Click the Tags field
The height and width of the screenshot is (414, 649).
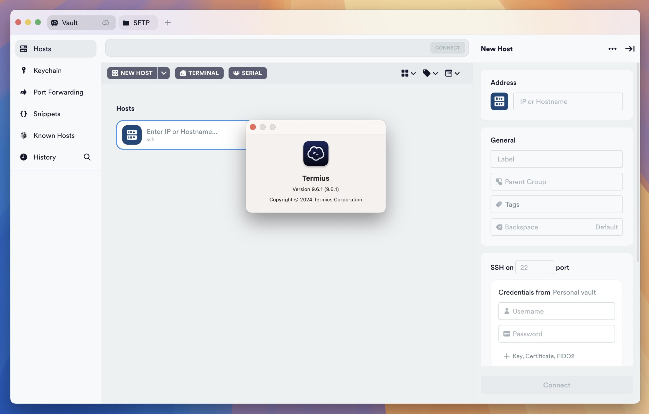click(556, 204)
